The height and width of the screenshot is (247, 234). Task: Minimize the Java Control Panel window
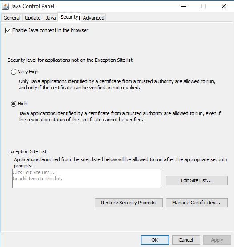[x=183, y=6]
